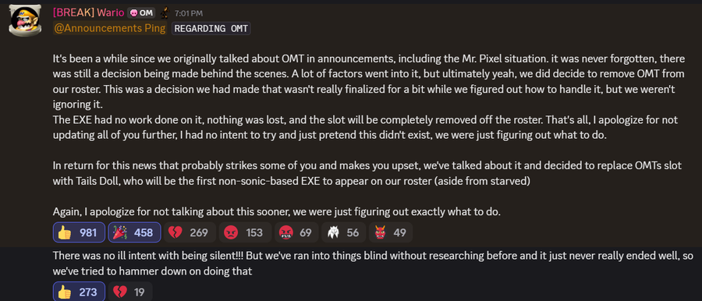Toggle thumbs up reaction with 981

80,232
